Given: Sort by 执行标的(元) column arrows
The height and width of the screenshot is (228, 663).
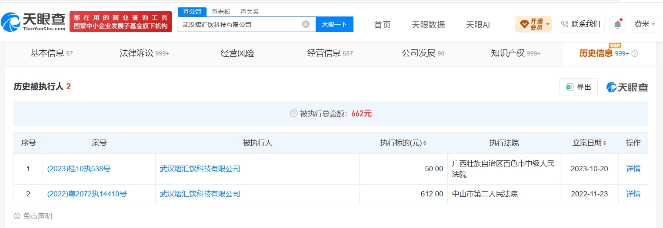Looking at the screenshot, I should coord(425,143).
